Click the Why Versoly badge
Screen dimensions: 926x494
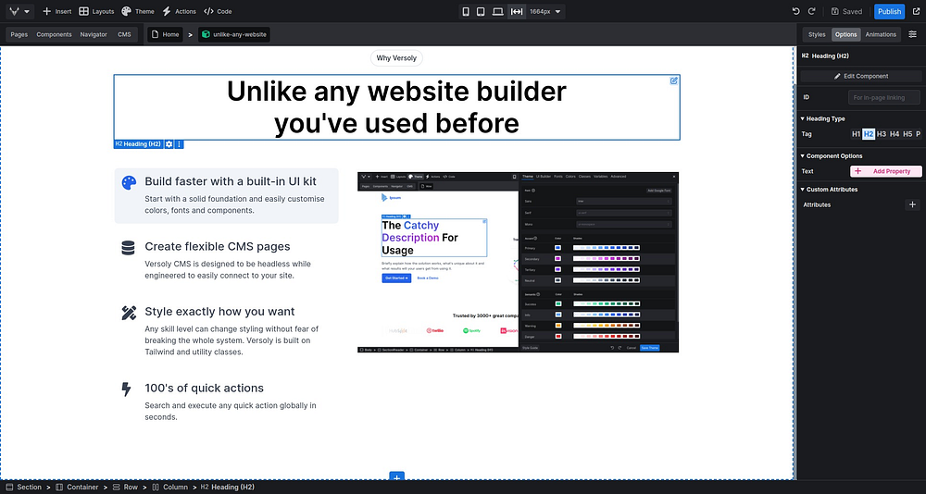click(396, 58)
